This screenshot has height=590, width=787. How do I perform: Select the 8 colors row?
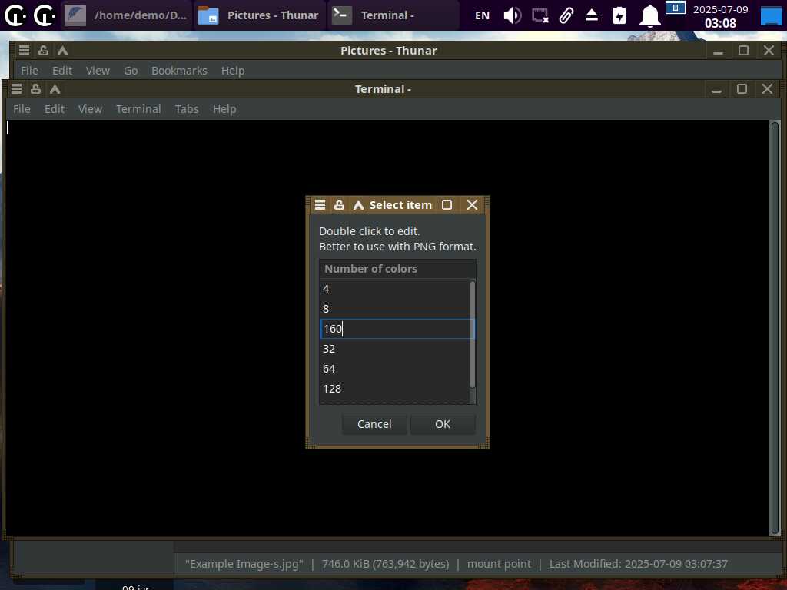[394, 309]
